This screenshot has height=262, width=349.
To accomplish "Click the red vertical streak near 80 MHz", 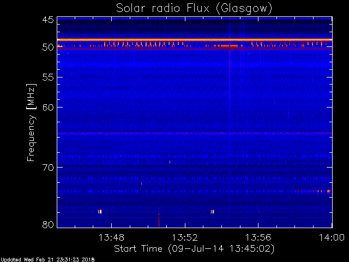I will pos(159,217).
